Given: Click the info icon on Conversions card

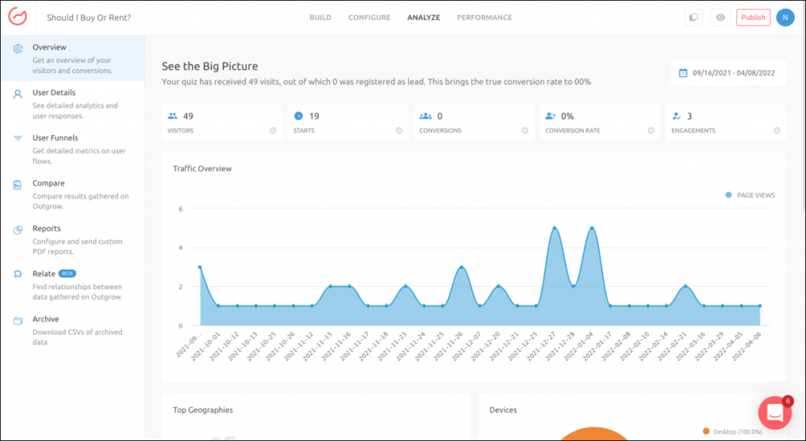Looking at the screenshot, I should point(525,130).
